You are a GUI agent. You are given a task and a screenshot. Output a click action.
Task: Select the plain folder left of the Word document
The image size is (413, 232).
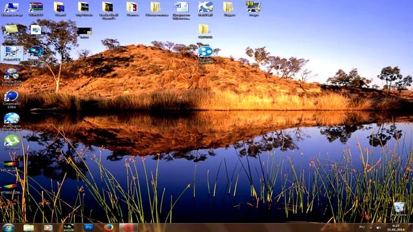point(156,9)
